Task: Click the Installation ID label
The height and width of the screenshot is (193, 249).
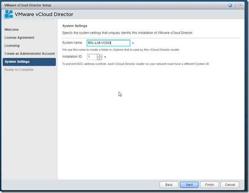Action: [72, 57]
